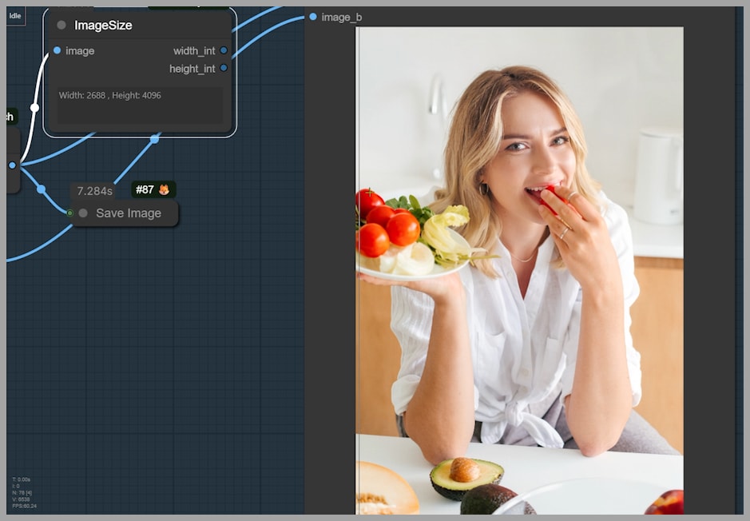Collapse the ImageSize node via its gray dot
The height and width of the screenshot is (521, 750).
(62, 26)
